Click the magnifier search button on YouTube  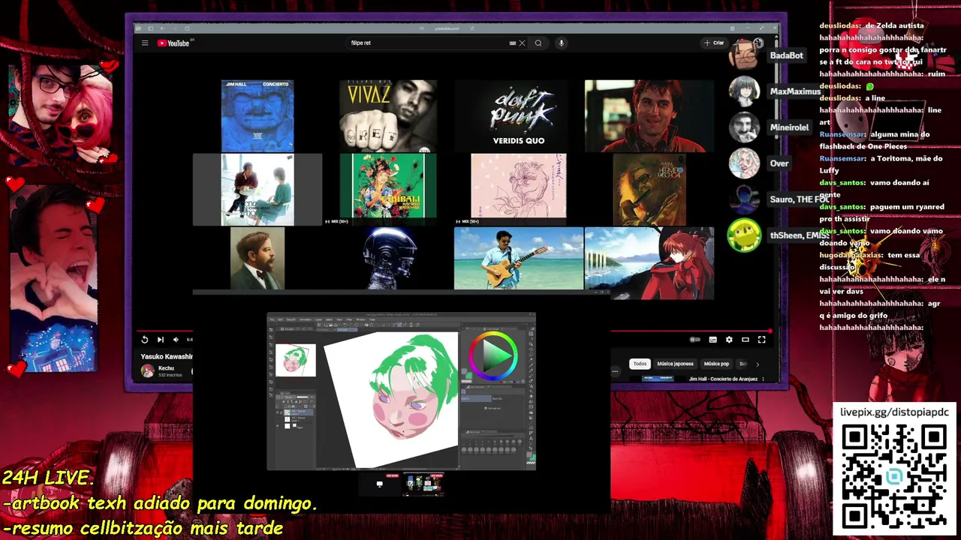(x=538, y=43)
